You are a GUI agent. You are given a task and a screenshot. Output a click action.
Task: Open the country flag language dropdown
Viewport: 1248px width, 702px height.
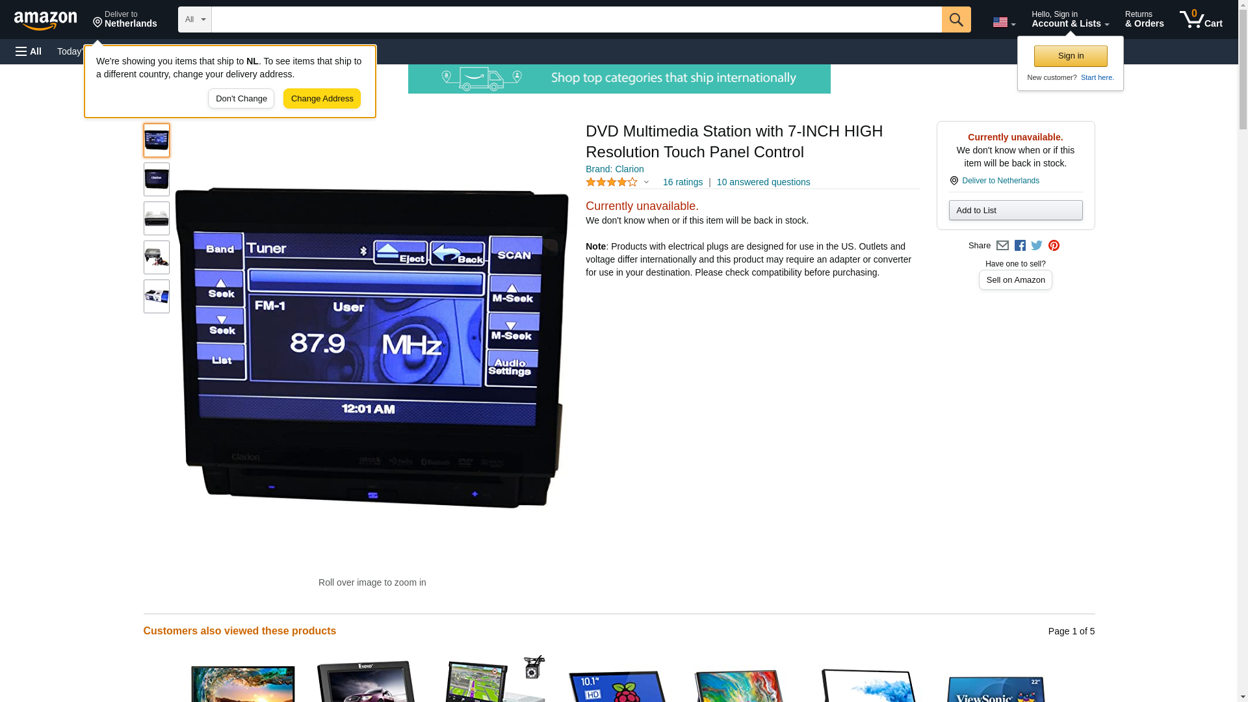1004,22
